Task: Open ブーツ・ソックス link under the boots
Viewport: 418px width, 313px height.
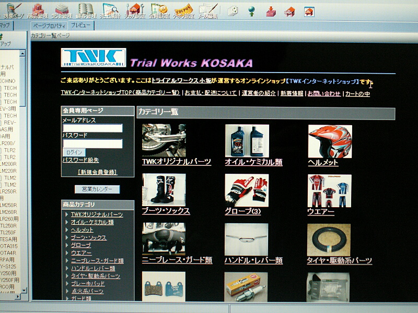Action: pyautogui.click(x=166, y=211)
